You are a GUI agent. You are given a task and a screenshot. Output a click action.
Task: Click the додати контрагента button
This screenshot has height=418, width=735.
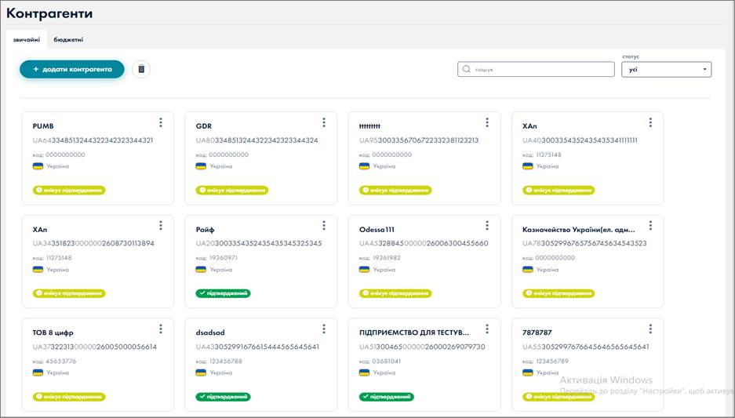click(72, 69)
